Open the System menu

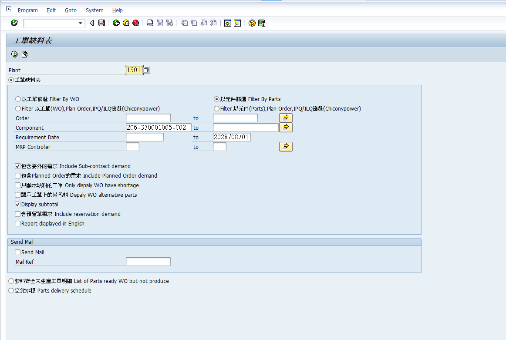(94, 10)
